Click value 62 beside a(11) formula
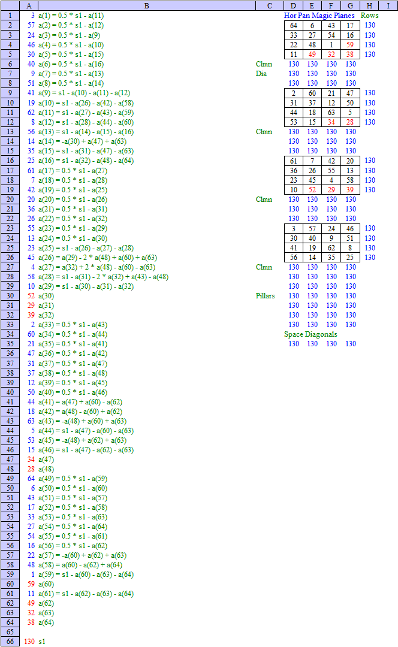 tap(31, 112)
